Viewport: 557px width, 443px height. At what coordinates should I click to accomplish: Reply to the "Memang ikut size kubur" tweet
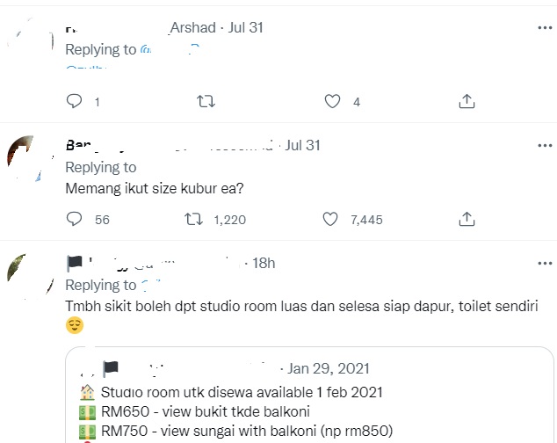coord(75,219)
